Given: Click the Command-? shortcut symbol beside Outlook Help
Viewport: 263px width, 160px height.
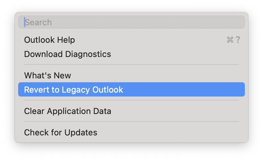Looking at the screenshot, I should click(233, 40).
